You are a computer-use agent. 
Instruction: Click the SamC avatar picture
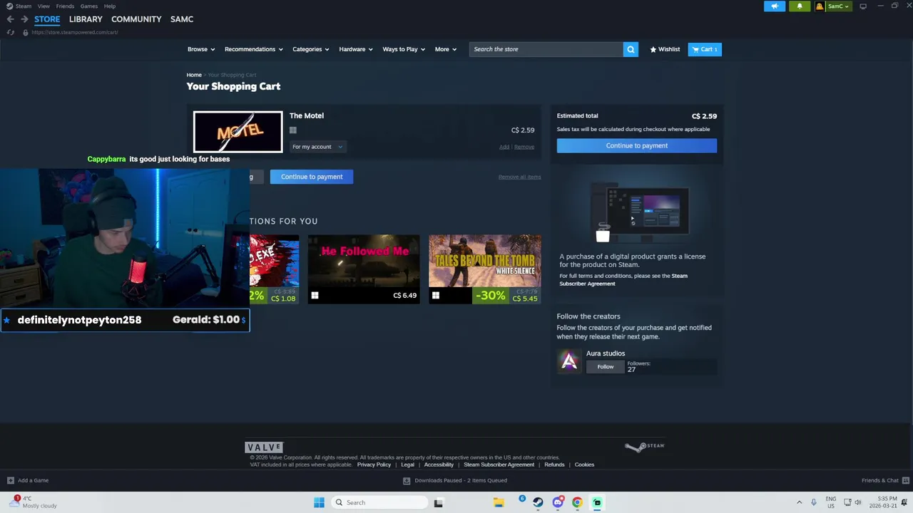[x=820, y=6]
